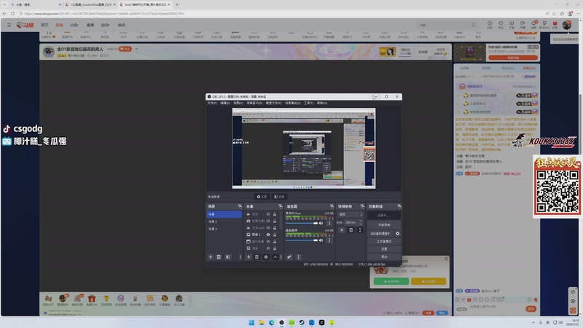
Task: Open scene transition type dropdown
Action: click(351, 214)
